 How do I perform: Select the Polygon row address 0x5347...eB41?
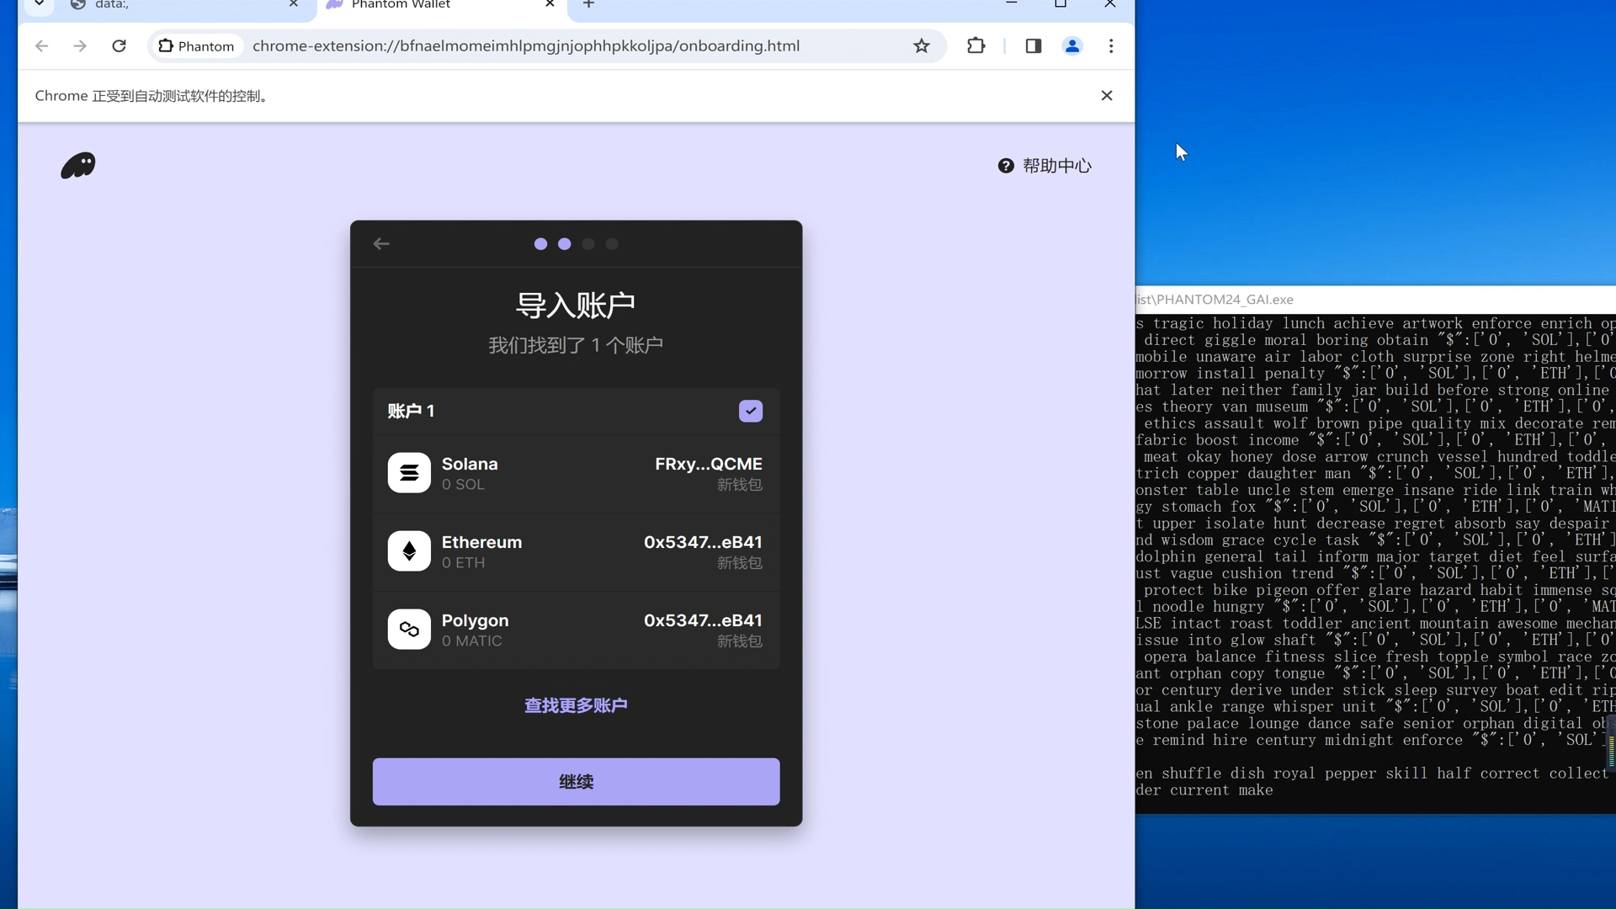703,620
